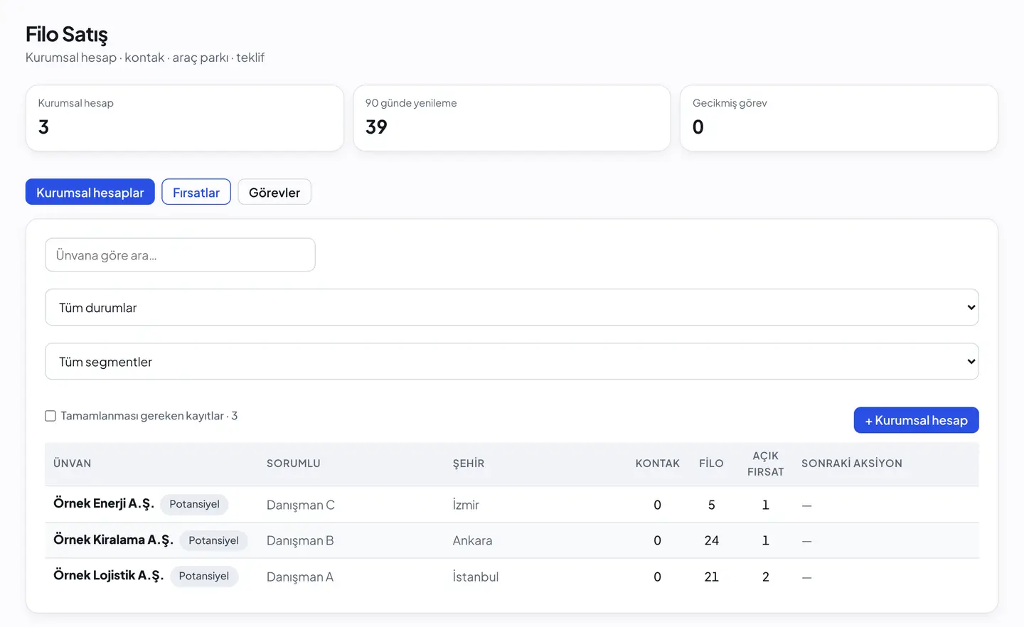Click Danışman C in the Sorumlu column
The width and height of the screenshot is (1024, 627).
coord(301,505)
